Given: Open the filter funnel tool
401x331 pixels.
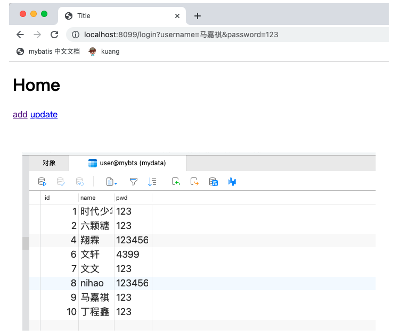Looking at the screenshot, I should click(x=134, y=182).
